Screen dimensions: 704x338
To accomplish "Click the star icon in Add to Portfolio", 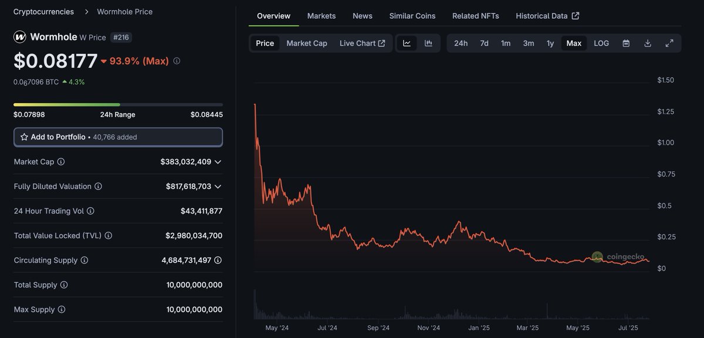I will pyautogui.click(x=24, y=137).
